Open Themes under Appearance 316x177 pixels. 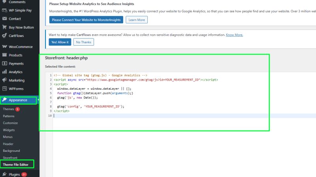8,109
